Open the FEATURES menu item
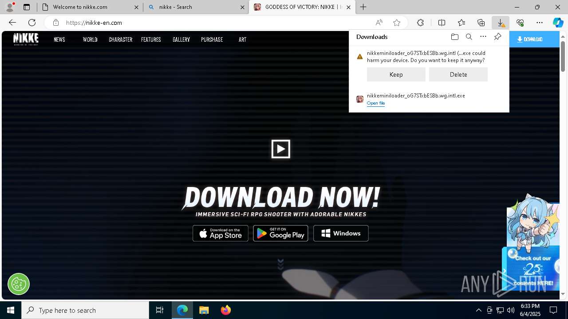 151,39
